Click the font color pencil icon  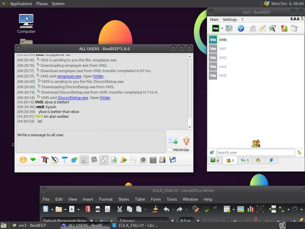pos(55,160)
